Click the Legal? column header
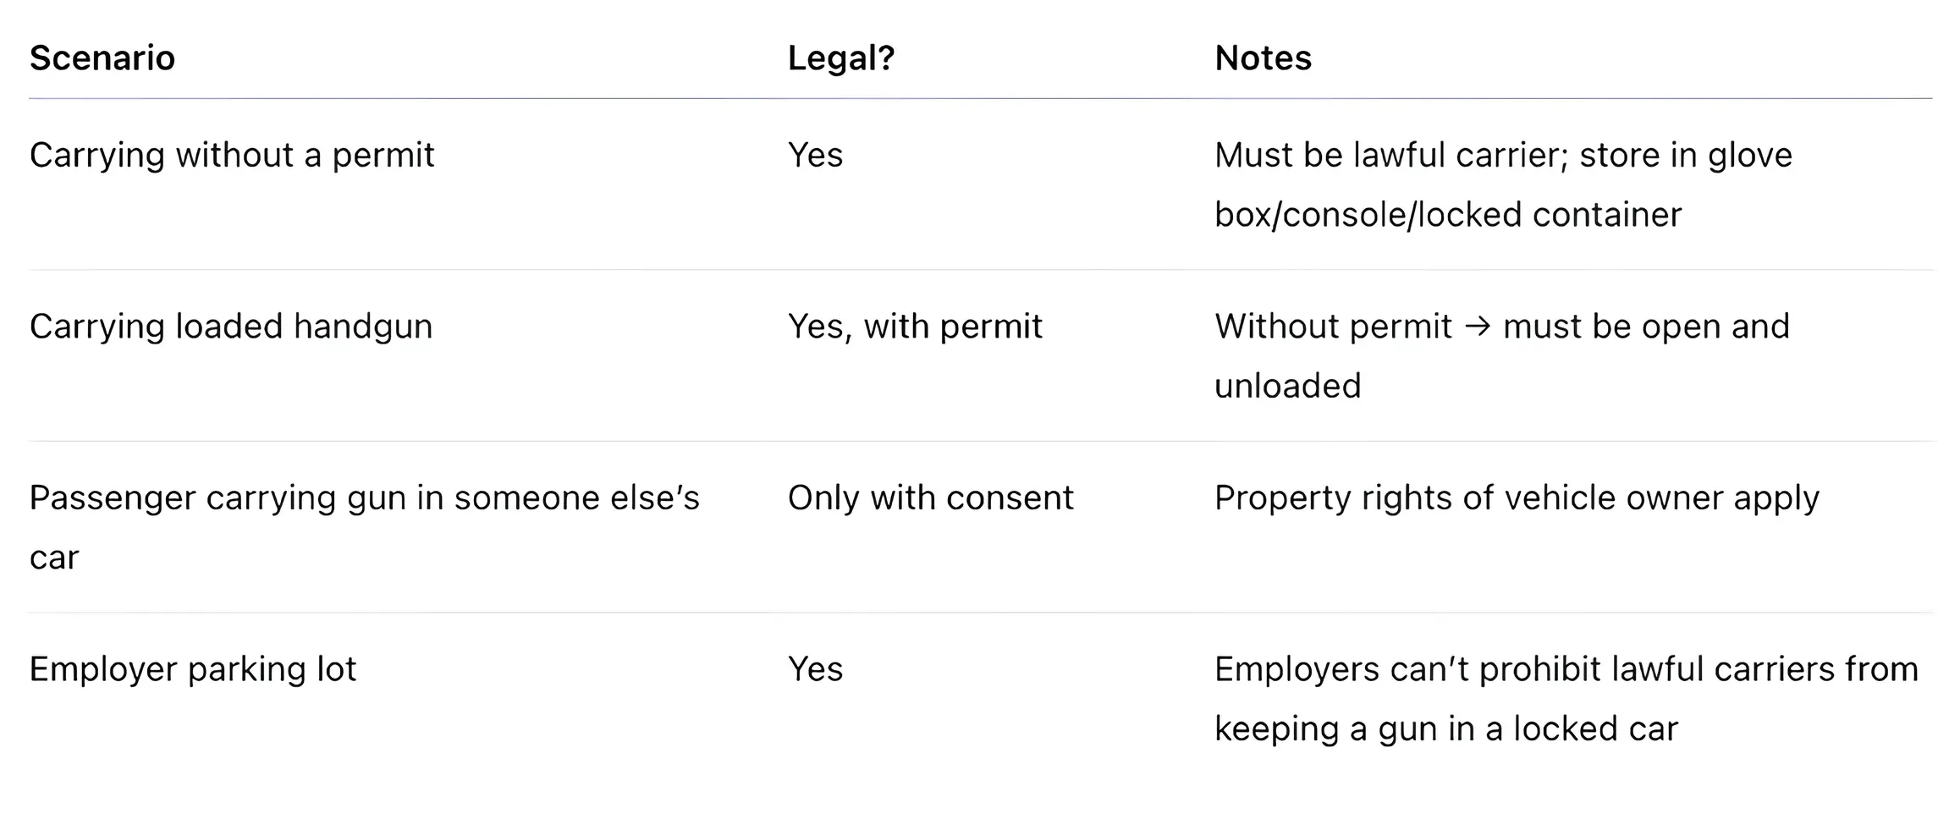The image size is (1938, 819). [840, 58]
